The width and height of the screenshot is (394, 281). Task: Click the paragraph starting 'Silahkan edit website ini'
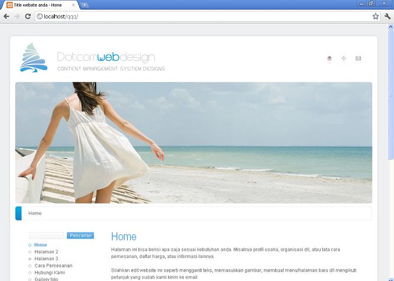[x=234, y=274]
